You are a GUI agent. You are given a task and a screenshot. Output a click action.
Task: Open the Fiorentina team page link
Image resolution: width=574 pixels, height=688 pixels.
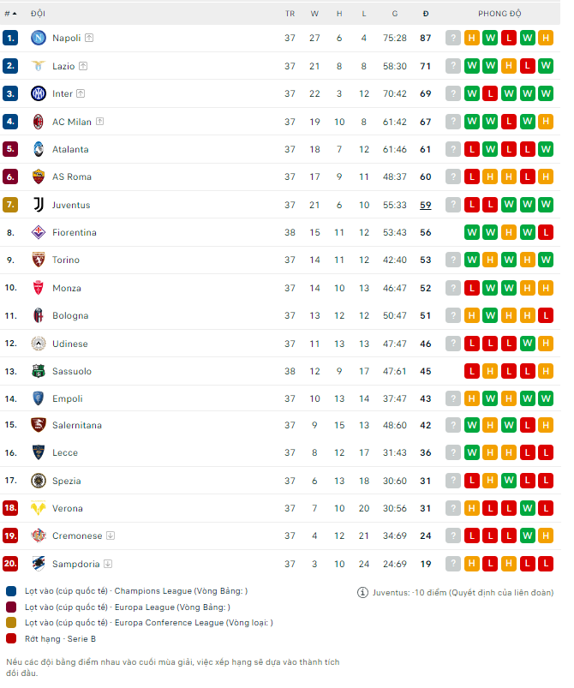73,232
